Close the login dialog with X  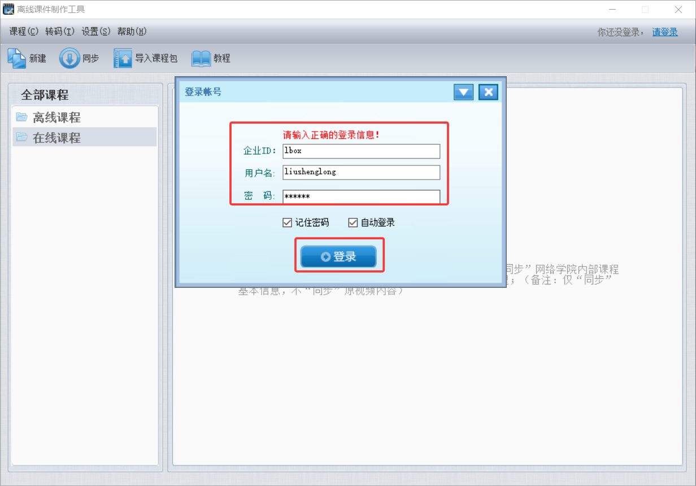(x=488, y=92)
